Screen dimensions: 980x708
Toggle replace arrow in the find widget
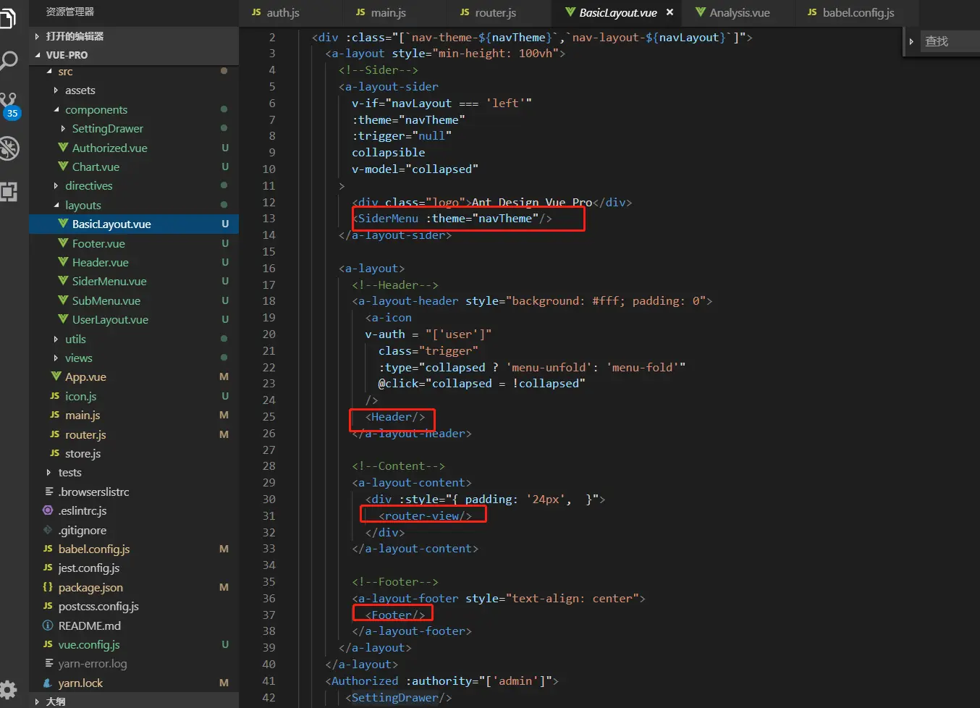tap(911, 41)
